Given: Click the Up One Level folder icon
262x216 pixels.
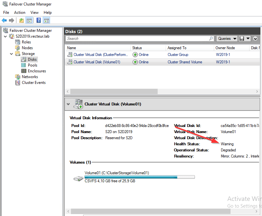Looking at the screenshot, I should point(22,21).
